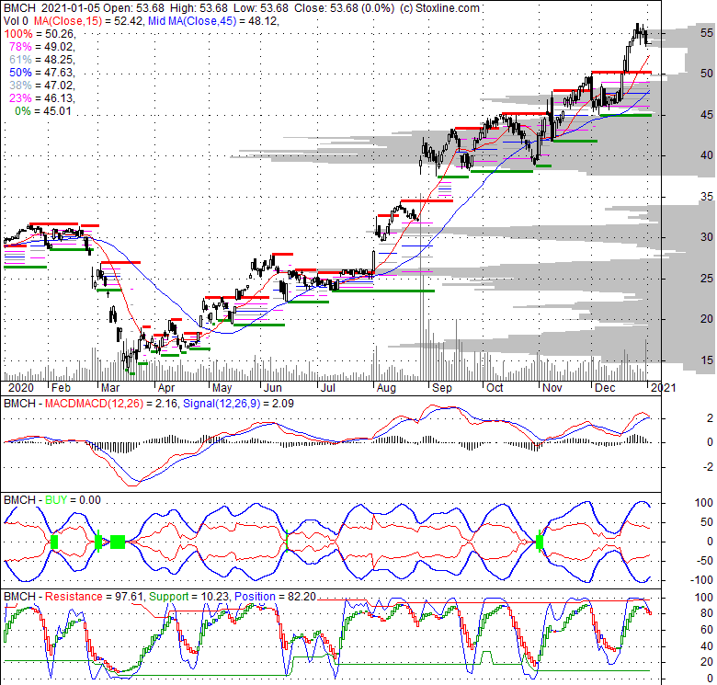Click the Dec label on the time axis
Screen dimensions: 717x685
pos(605,388)
